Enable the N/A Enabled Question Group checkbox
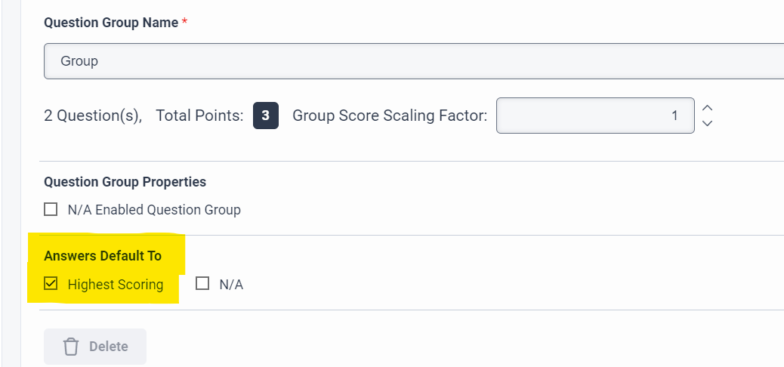This screenshot has height=367, width=784. click(51, 209)
